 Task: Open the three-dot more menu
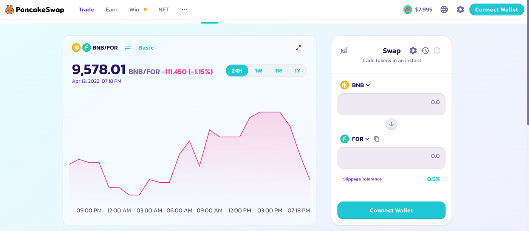[x=184, y=9]
